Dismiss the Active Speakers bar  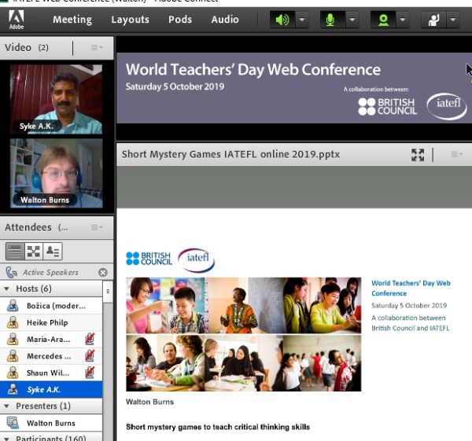tap(103, 272)
